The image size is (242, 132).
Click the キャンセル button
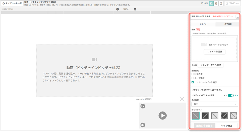click(227, 126)
